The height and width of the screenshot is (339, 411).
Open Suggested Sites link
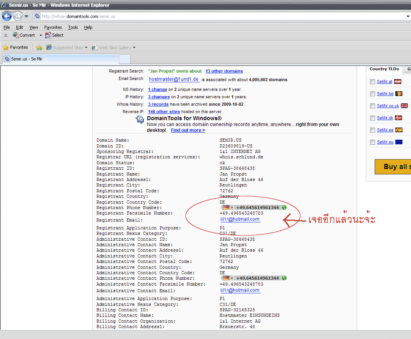point(64,47)
